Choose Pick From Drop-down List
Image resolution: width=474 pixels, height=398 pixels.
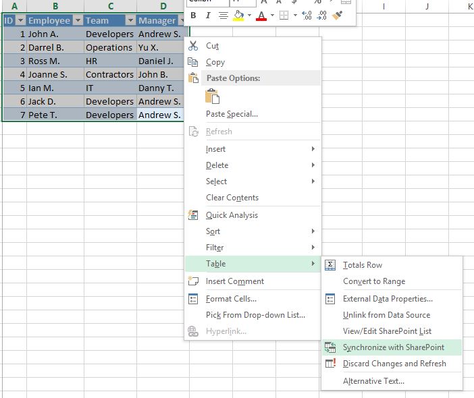pos(255,315)
